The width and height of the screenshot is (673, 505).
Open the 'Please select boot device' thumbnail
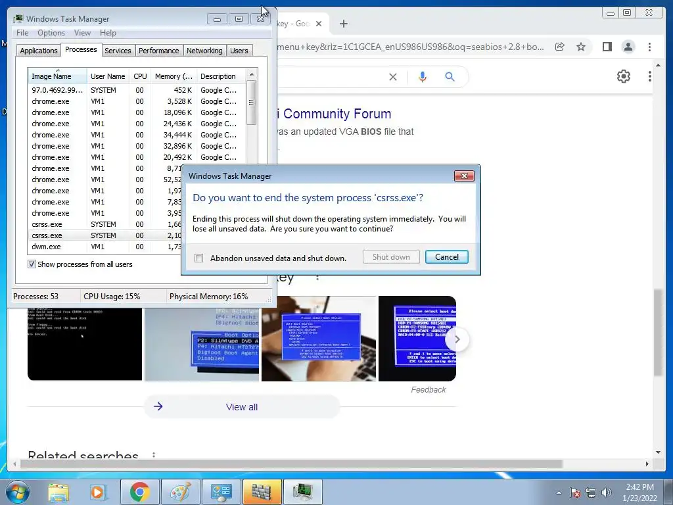coord(417,339)
